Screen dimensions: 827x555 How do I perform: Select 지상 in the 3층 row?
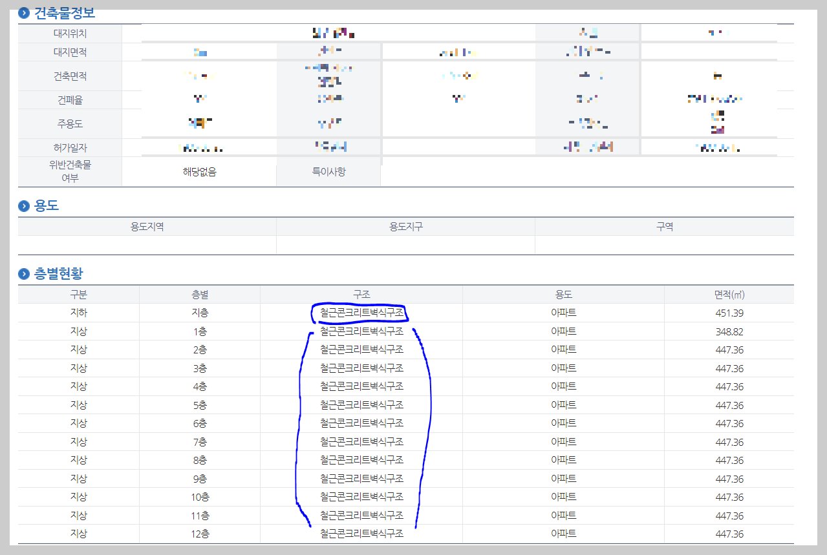point(78,368)
